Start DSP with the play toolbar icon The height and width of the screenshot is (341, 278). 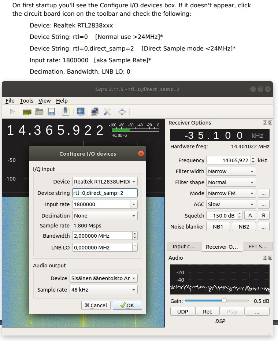(x=12, y=112)
